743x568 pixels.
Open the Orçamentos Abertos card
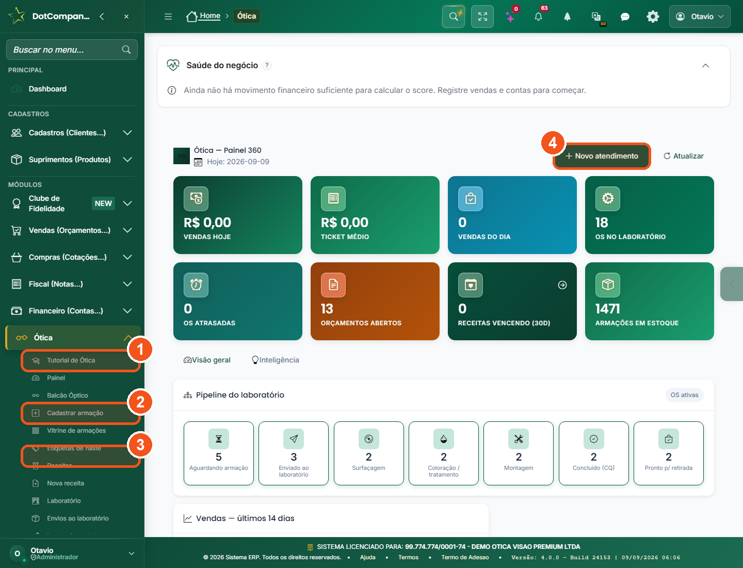coord(375,302)
